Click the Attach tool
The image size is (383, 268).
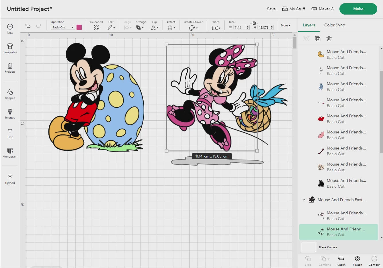click(341, 261)
